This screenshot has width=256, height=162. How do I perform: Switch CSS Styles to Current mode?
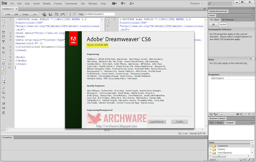[x=223, y=24]
